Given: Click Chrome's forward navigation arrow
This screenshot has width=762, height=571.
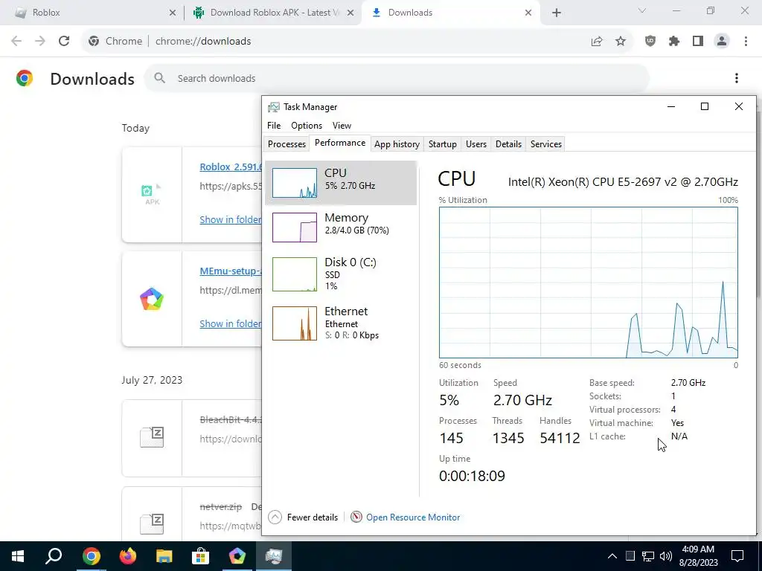Looking at the screenshot, I should click(40, 42).
